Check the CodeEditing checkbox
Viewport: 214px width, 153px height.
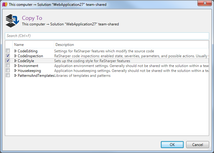[x=8, y=51]
